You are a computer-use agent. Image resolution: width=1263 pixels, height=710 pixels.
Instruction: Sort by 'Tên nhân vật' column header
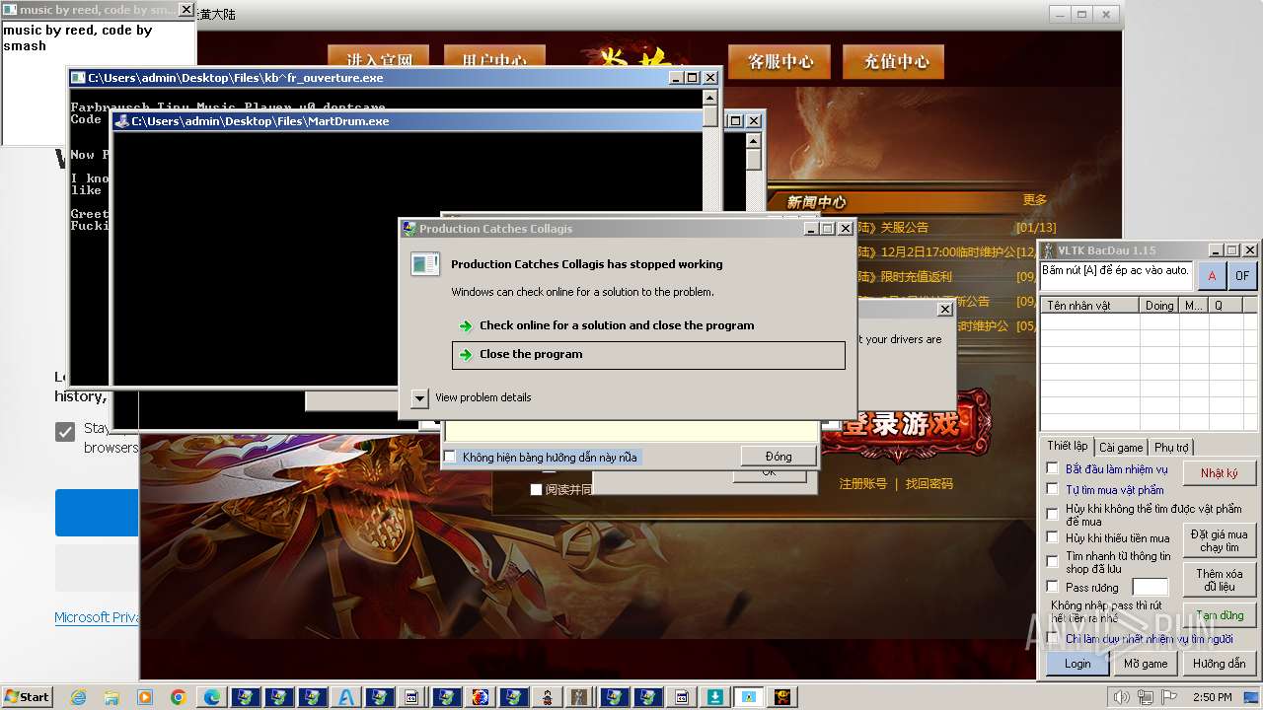point(1090,306)
